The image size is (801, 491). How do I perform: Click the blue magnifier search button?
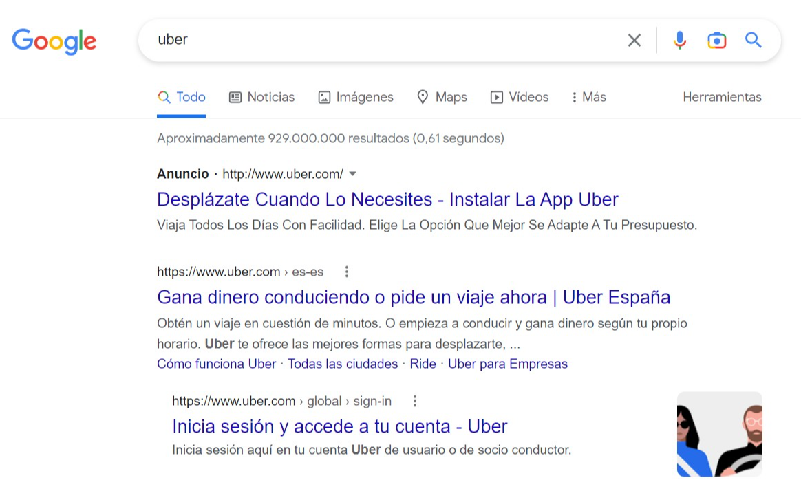753,40
